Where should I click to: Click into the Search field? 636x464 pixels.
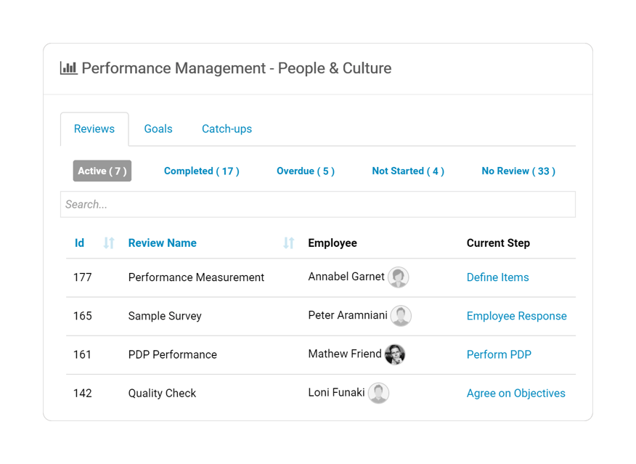point(318,205)
